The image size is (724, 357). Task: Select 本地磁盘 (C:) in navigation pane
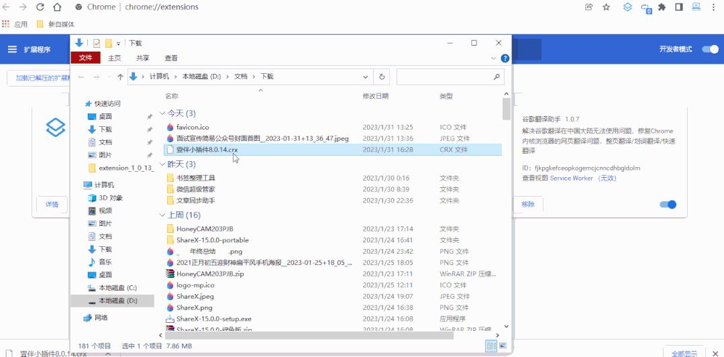[x=113, y=288]
